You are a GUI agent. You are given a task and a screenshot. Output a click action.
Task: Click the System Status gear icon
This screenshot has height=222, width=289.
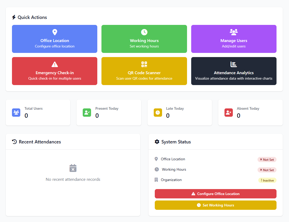[157, 142]
